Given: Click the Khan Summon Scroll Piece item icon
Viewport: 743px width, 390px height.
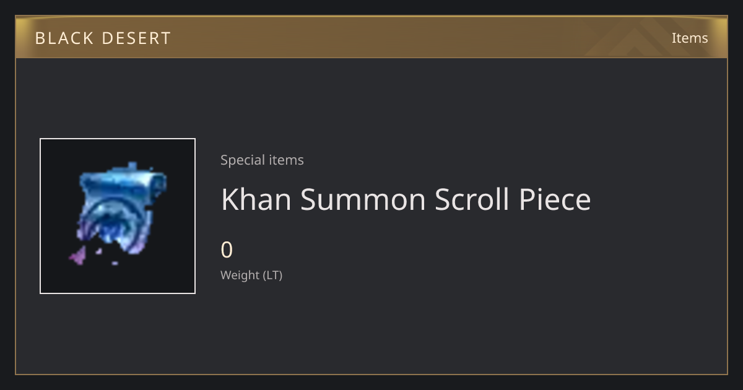Looking at the screenshot, I should tap(118, 216).
